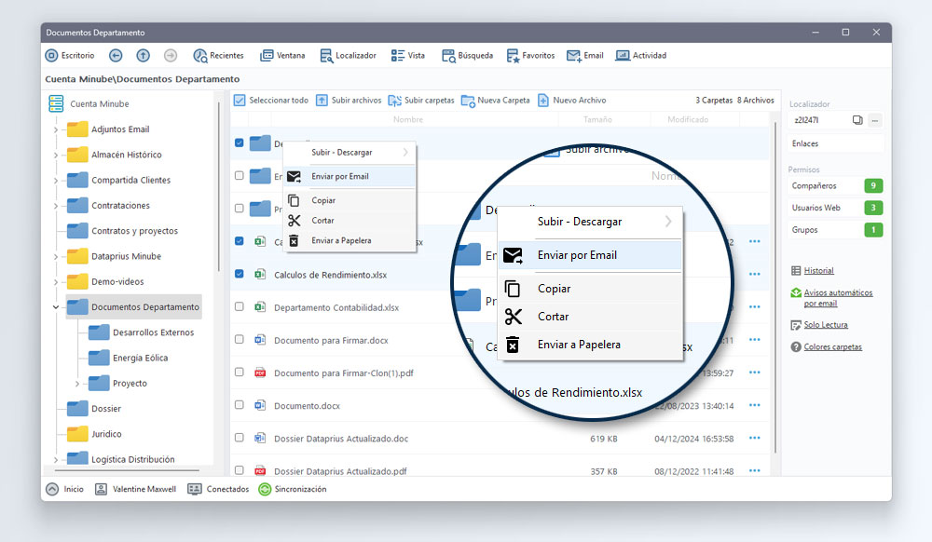Uncheck the first folder row checkbox
Image resolution: width=932 pixels, height=542 pixels.
(239, 142)
